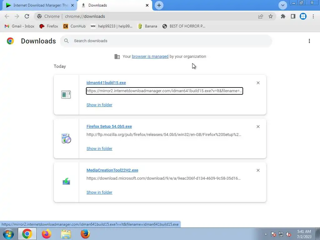
Task: Click Chrome in the taskbar
Action: pyautogui.click(x=27, y=234)
